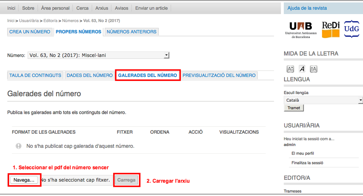The image size is (363, 196).
Task: Switch to the Taula de continguts tab
Action: (35, 75)
